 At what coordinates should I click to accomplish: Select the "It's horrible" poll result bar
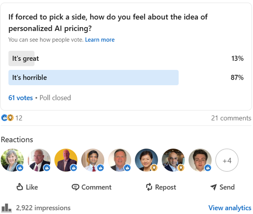click(x=93, y=78)
